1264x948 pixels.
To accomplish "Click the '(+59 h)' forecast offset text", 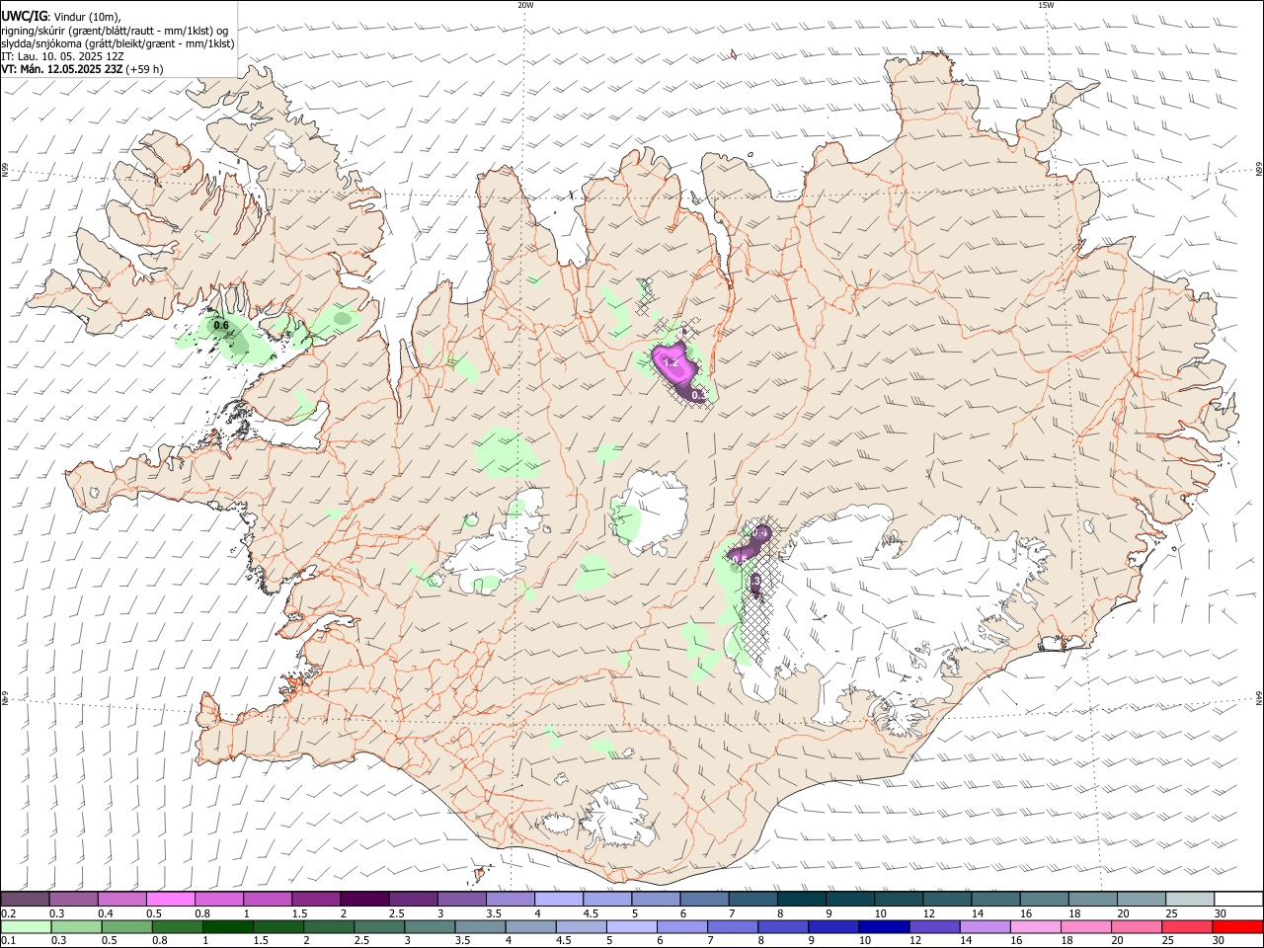I will [x=144, y=69].
